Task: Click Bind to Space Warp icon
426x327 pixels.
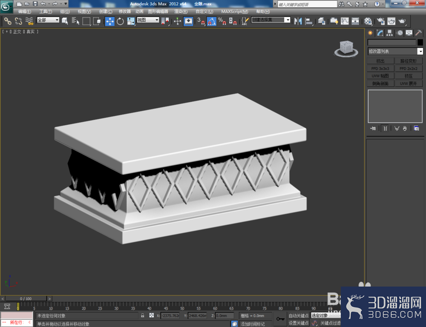Action: (29, 21)
